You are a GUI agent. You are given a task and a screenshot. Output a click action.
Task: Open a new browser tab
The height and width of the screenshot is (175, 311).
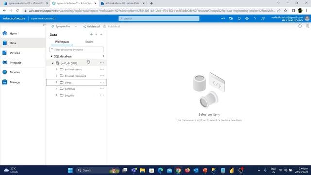(151, 3)
